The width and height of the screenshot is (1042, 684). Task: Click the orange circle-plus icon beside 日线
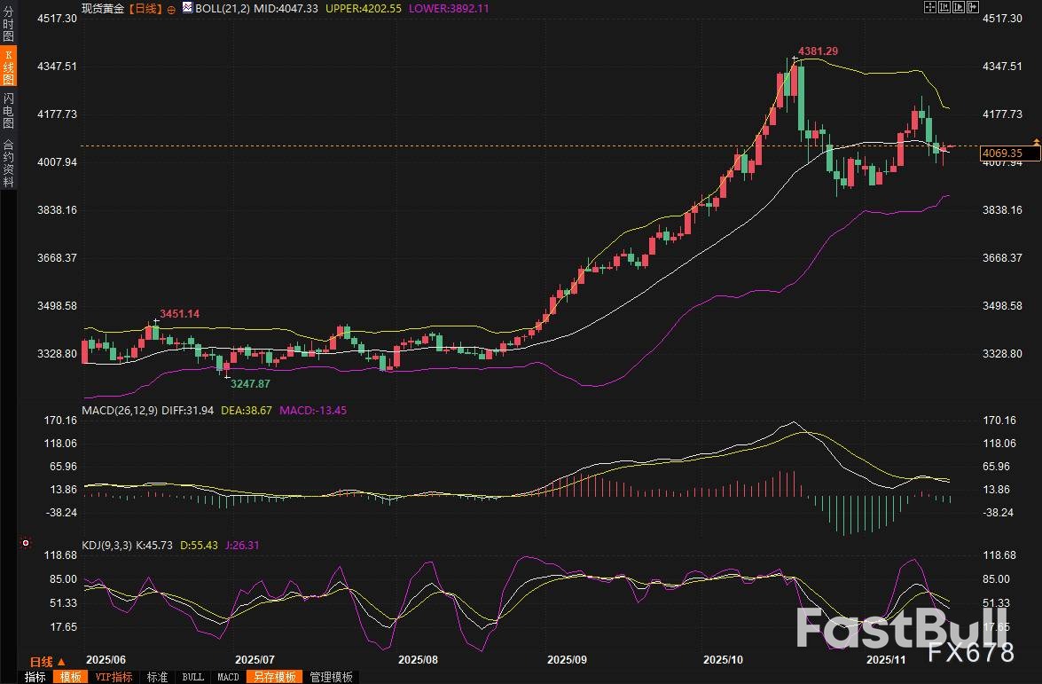(x=171, y=8)
